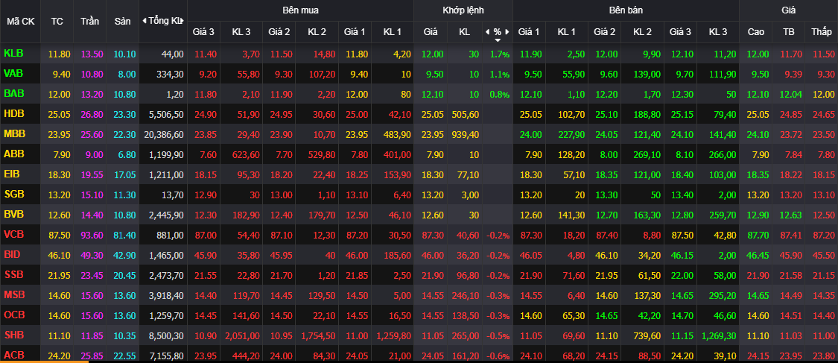
Task: Open ACB stock symbol
Action: tap(13, 355)
